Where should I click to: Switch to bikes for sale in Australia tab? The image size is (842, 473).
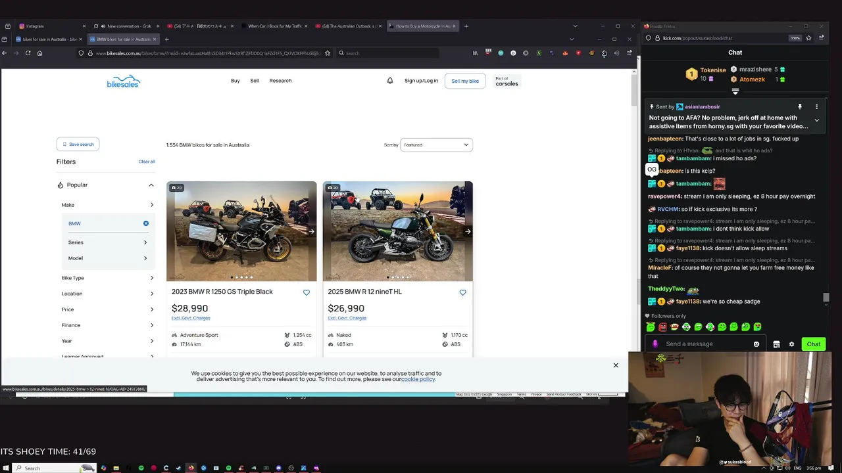click(x=50, y=39)
